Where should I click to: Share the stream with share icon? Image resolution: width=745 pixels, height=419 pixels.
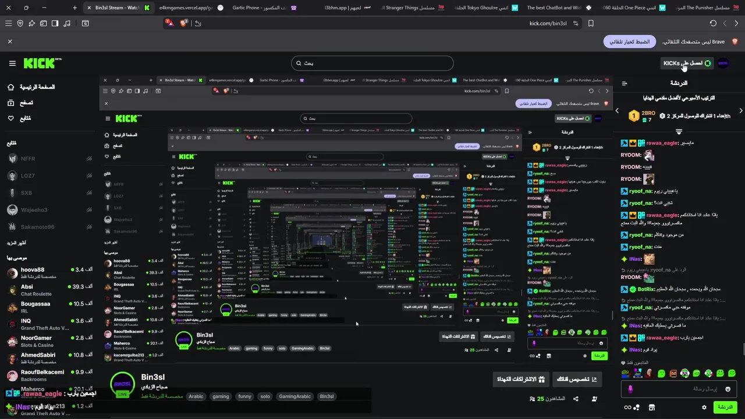tap(576, 399)
